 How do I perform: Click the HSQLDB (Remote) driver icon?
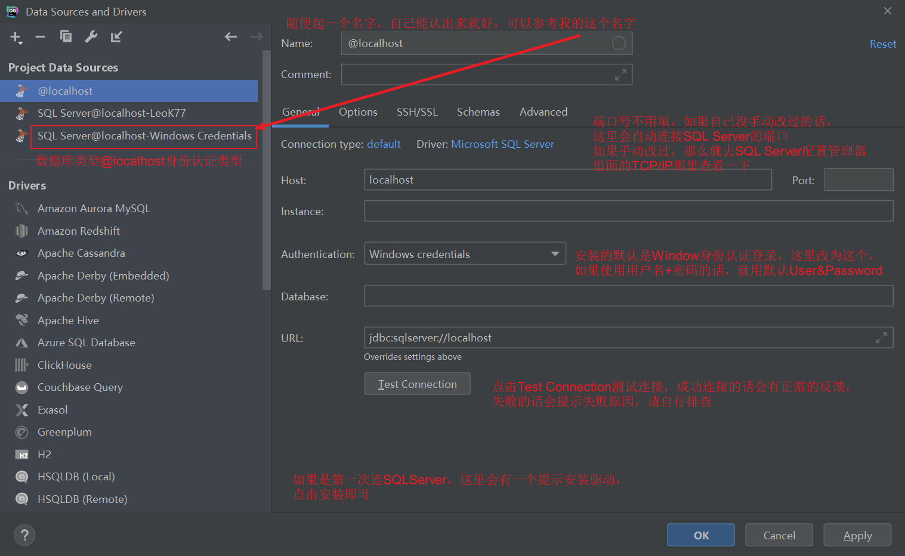pos(22,499)
